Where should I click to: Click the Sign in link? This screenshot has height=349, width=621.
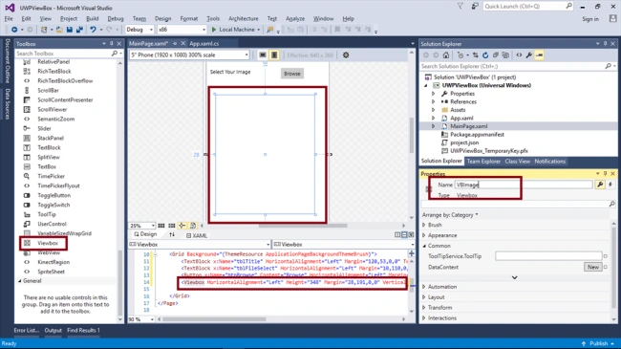click(x=590, y=18)
